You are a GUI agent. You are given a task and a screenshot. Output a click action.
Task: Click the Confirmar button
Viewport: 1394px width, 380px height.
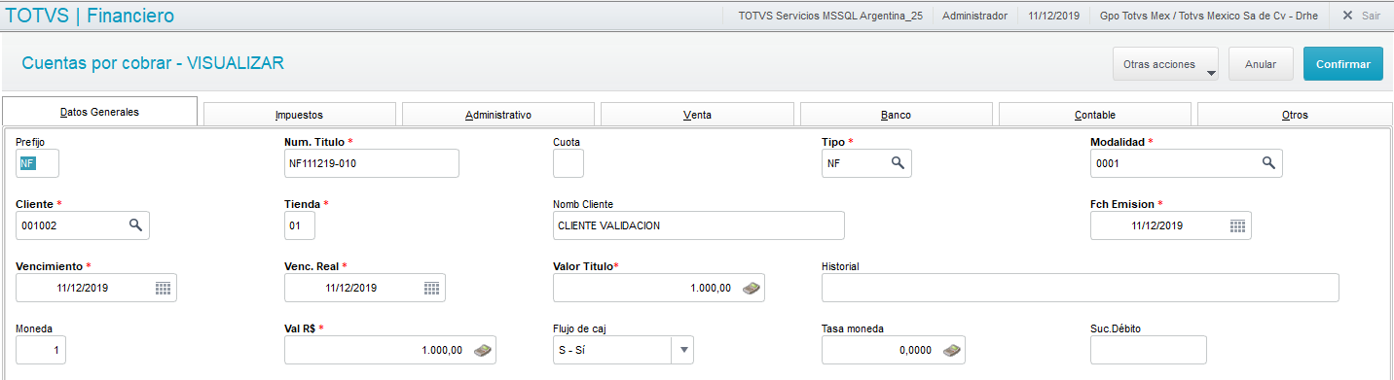1343,64
